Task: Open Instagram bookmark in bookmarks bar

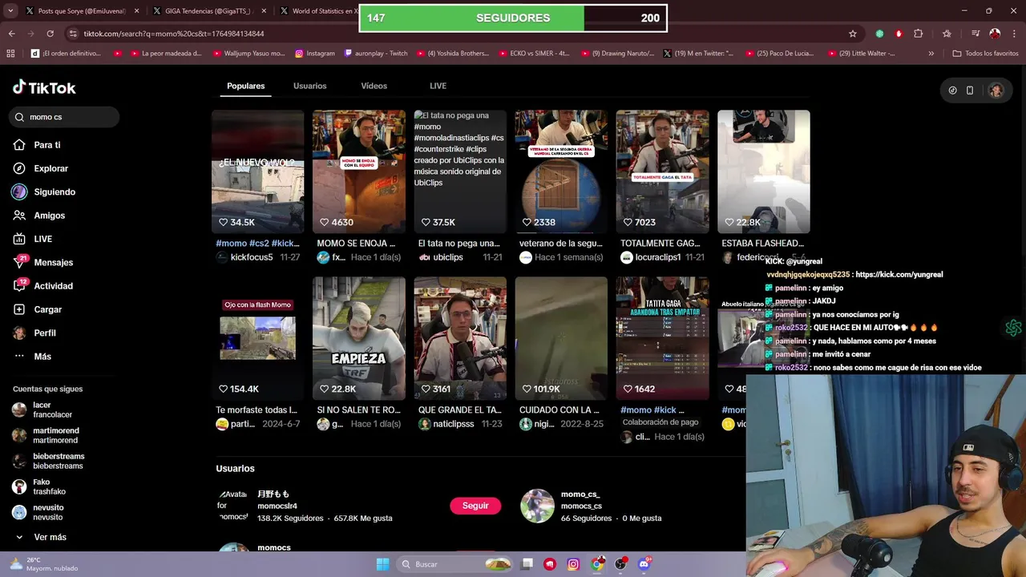Action: coord(315,54)
